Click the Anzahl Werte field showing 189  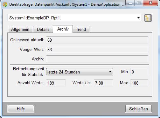(56, 83)
